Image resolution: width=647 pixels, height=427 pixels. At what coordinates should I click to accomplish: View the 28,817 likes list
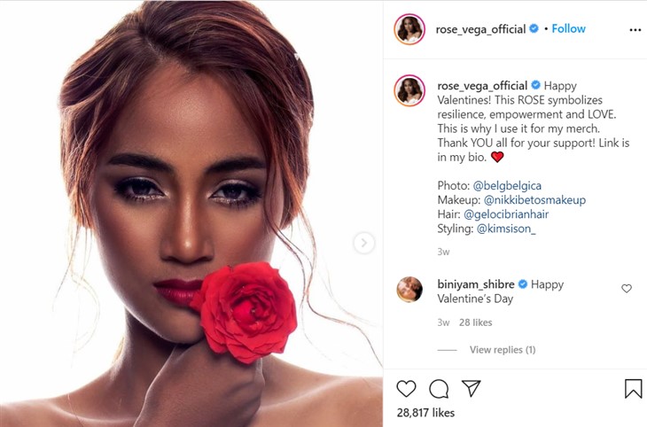click(425, 413)
